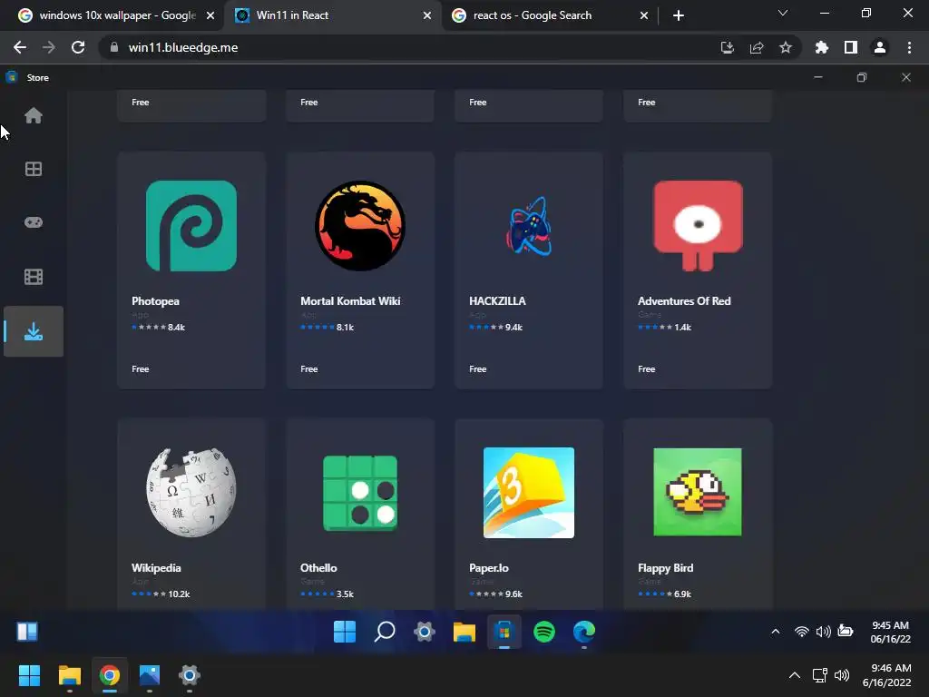Go back in Chrome
The image size is (929, 697).
pos(20,47)
